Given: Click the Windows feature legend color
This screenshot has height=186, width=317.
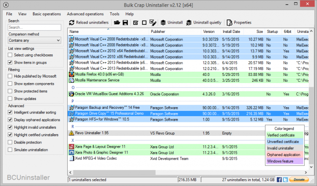Looking at the screenshot, I should pyautogui.click(x=284, y=161).
